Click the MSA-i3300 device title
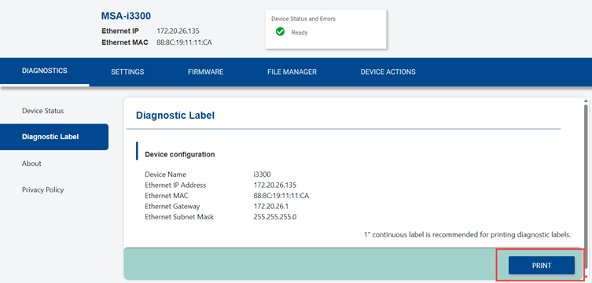The image size is (592, 283). [126, 16]
